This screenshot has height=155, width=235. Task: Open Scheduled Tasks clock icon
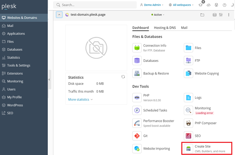[x=137, y=110]
